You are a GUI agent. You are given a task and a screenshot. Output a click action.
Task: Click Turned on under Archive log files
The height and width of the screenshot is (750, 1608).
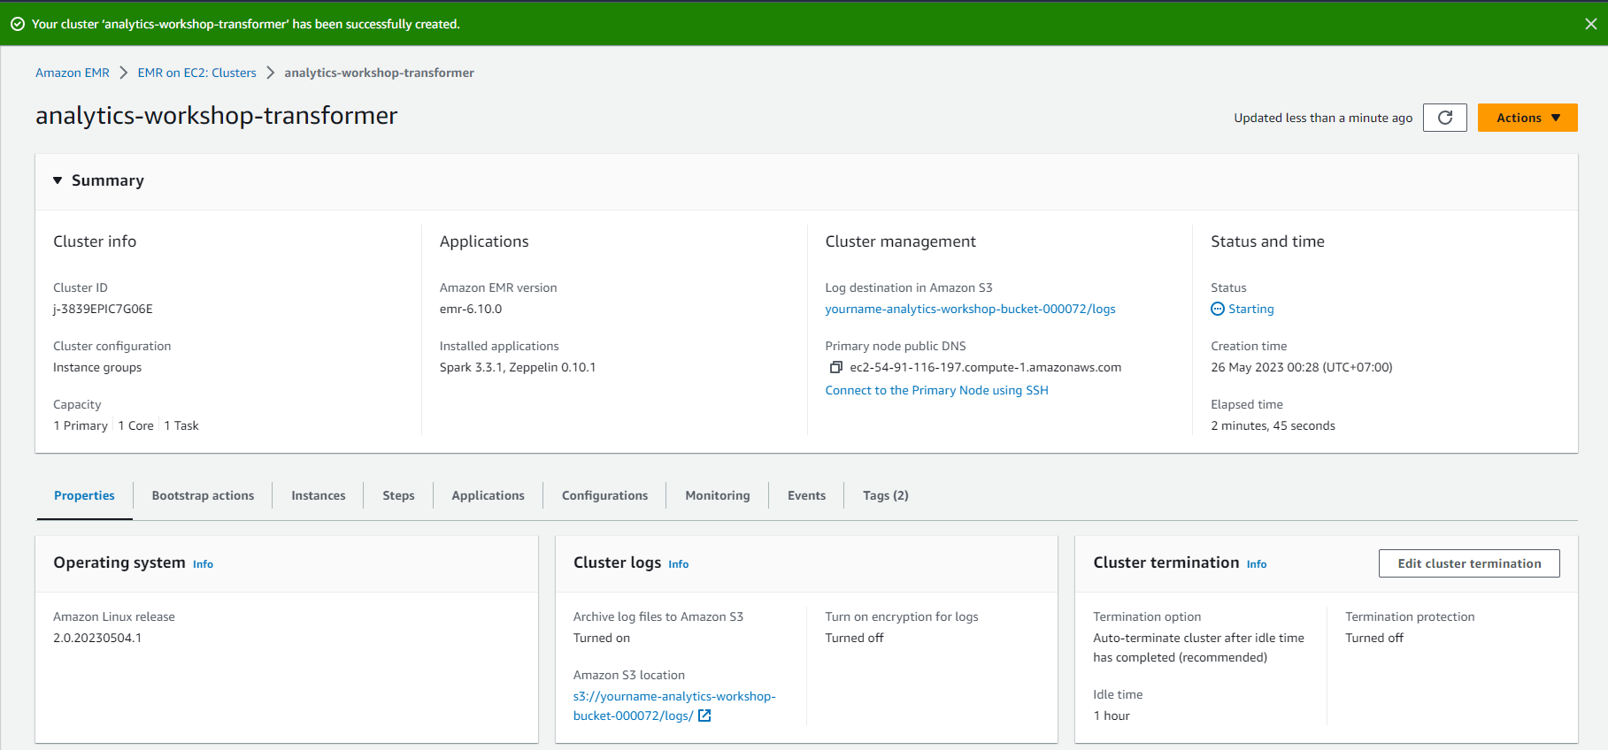602,638
